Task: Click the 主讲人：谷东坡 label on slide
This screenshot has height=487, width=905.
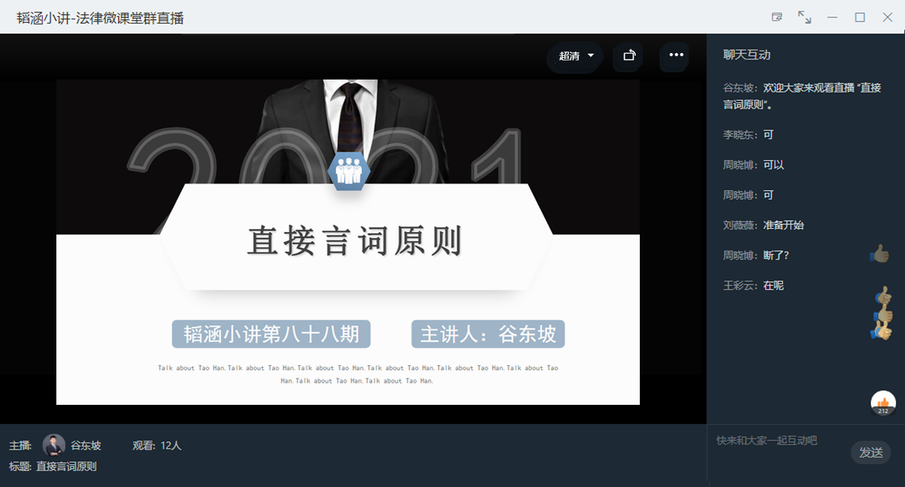Action: (488, 334)
